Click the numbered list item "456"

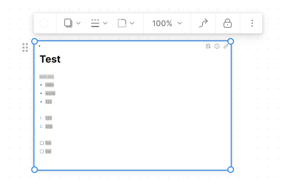(x=49, y=127)
